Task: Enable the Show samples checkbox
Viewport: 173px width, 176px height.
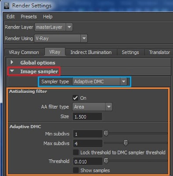Action: point(76,170)
